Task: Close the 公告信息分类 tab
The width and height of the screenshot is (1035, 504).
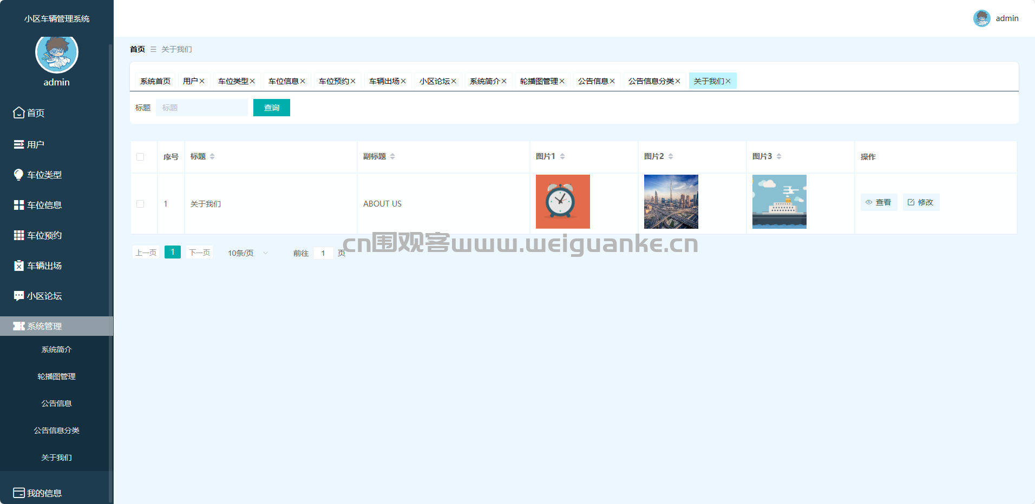Action: coord(678,81)
